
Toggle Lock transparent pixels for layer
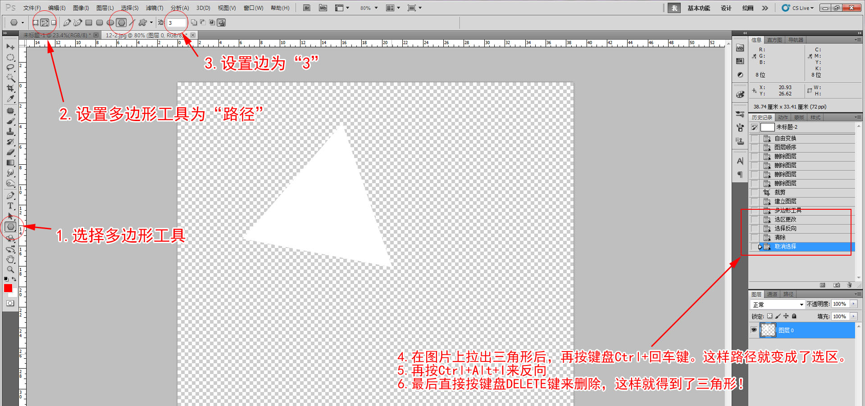(x=770, y=316)
